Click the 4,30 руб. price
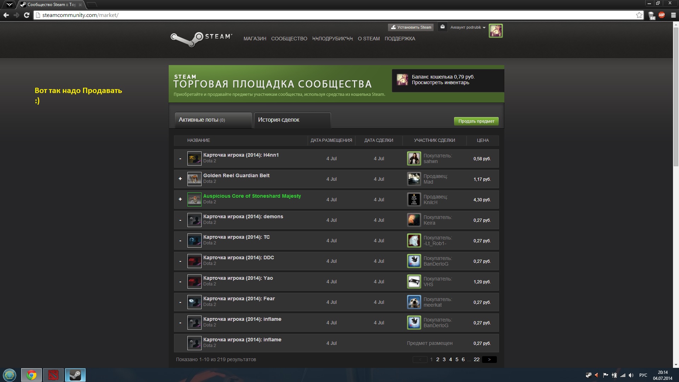This screenshot has width=679, height=382. (482, 200)
